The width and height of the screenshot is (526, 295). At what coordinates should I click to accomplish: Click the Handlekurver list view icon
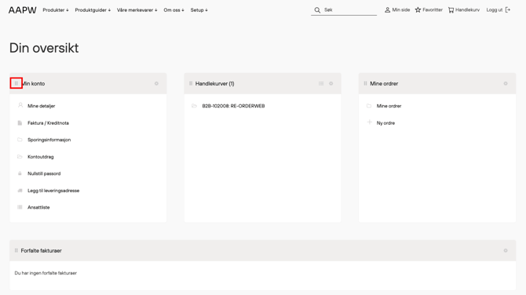tap(321, 83)
